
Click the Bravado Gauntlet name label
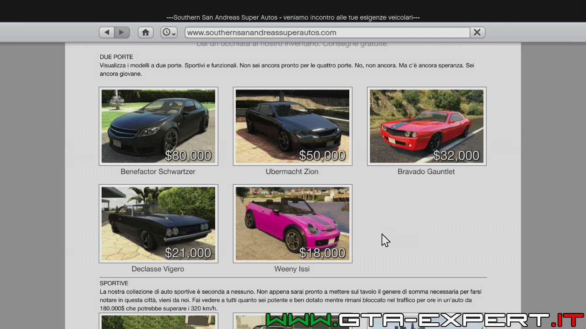coord(426,172)
